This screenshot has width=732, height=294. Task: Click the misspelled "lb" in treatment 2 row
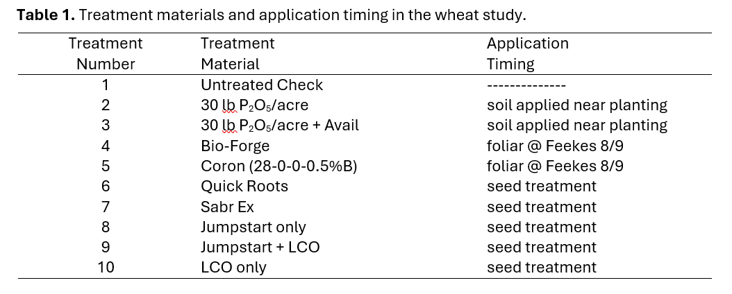[230, 105]
